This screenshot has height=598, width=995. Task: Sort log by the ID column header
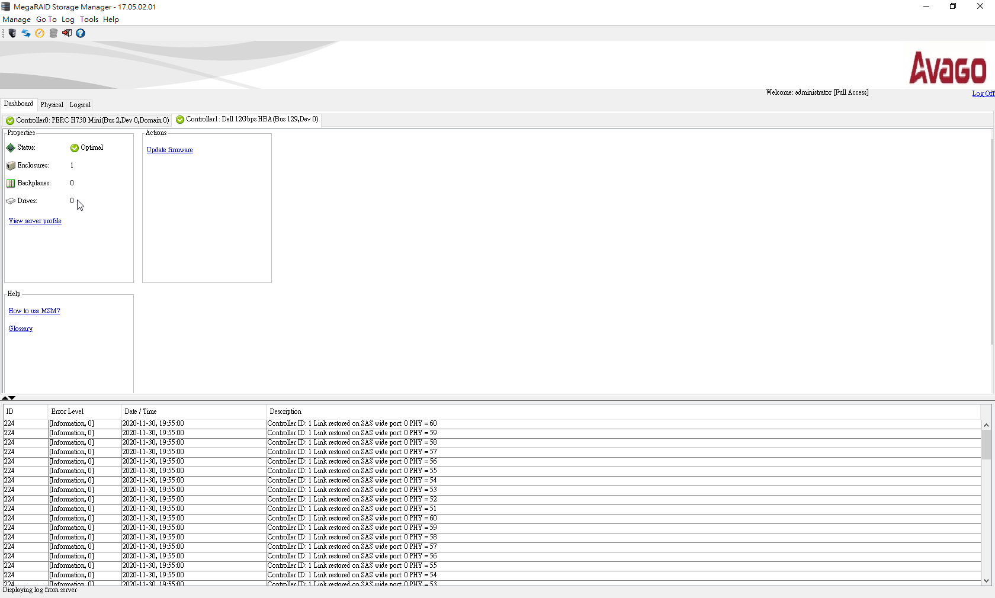click(25, 411)
